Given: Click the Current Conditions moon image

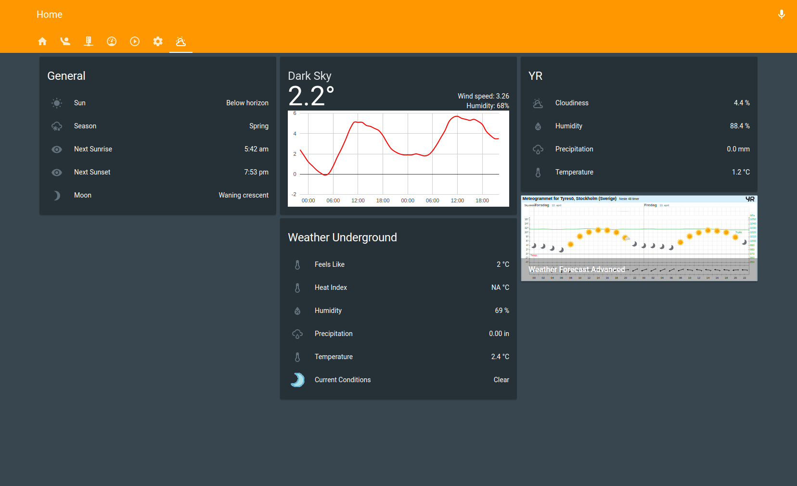Looking at the screenshot, I should [x=297, y=380].
